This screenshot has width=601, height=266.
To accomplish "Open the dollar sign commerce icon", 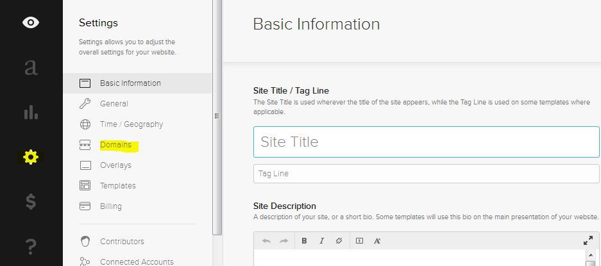I will [x=31, y=202].
